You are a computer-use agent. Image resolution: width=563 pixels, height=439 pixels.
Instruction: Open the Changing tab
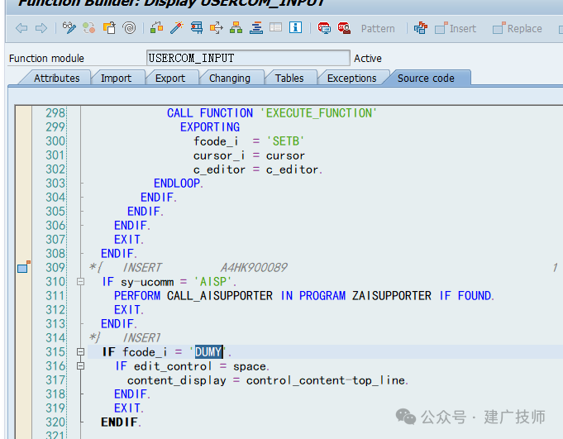pos(230,79)
